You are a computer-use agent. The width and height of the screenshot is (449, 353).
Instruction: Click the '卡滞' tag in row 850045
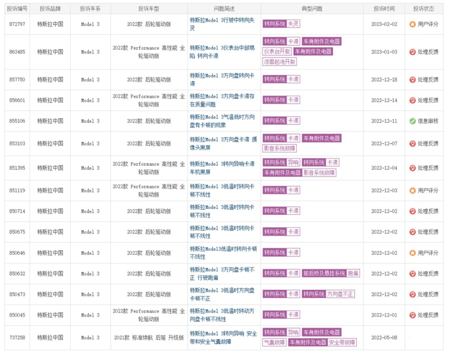[293, 314]
